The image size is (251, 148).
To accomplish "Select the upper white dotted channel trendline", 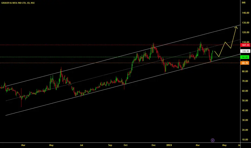I will click(x=123, y=55).
